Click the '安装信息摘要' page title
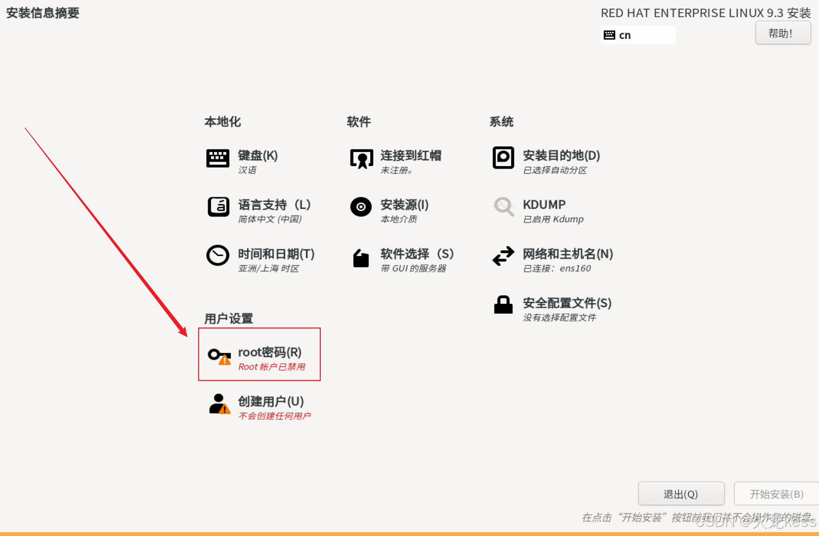The image size is (819, 536). pyautogui.click(x=43, y=13)
